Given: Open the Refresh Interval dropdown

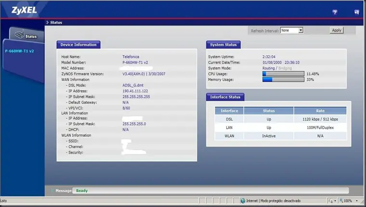Looking at the screenshot, I should point(292,30).
